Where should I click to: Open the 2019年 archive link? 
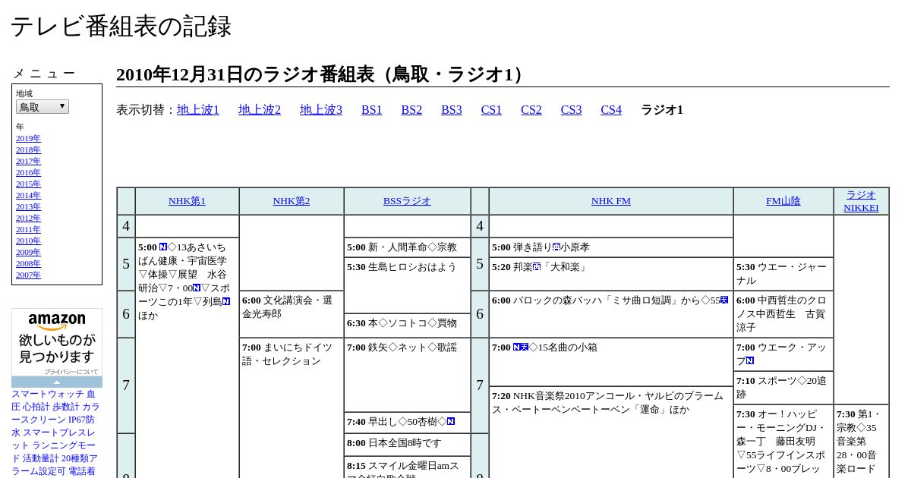pyautogui.click(x=28, y=138)
